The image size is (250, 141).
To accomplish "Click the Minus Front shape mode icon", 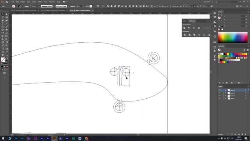I will (189, 28).
